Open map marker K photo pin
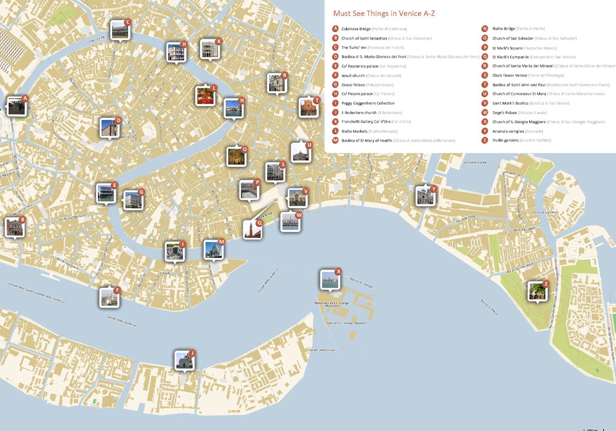This screenshot has height=431, width=616. [x=210, y=49]
